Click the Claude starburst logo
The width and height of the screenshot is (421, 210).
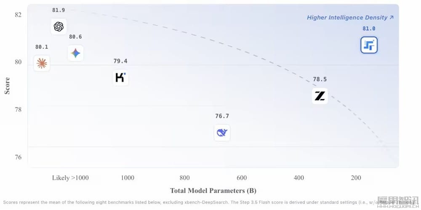42,64
